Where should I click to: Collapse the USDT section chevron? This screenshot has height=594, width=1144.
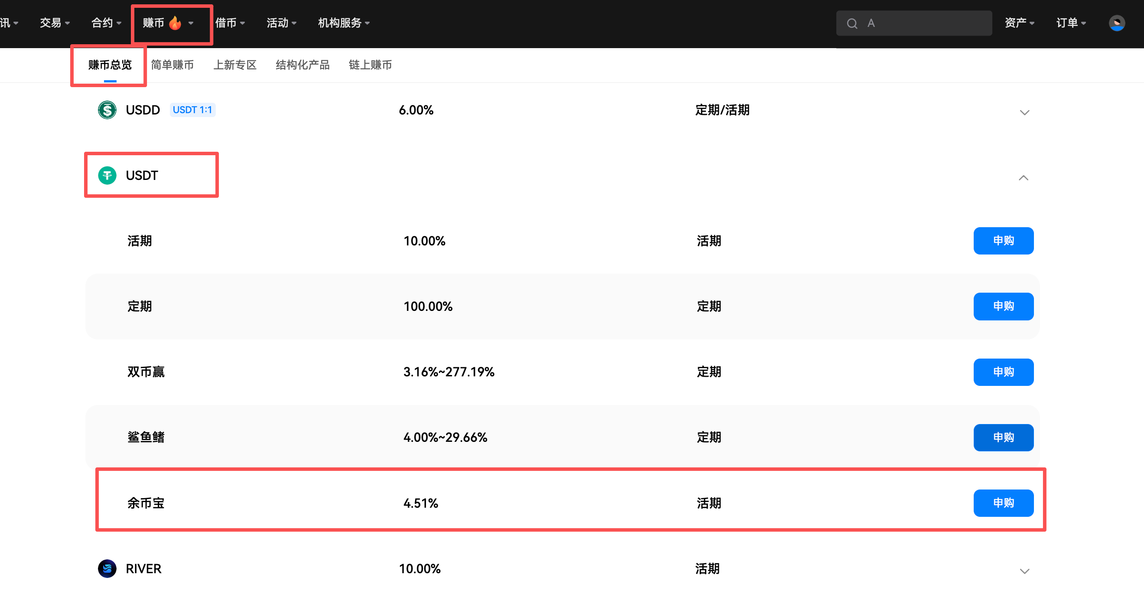click(x=1023, y=178)
